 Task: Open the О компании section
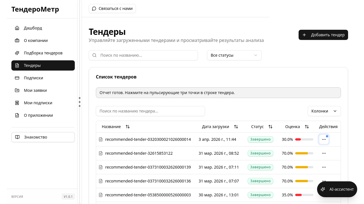coord(43,41)
